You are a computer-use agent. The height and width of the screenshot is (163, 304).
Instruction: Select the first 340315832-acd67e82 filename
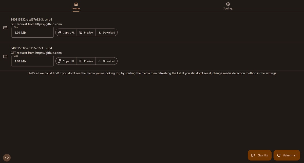coord(31,19)
